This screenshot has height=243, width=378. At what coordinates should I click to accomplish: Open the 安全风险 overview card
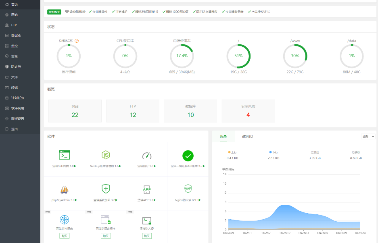click(248, 111)
